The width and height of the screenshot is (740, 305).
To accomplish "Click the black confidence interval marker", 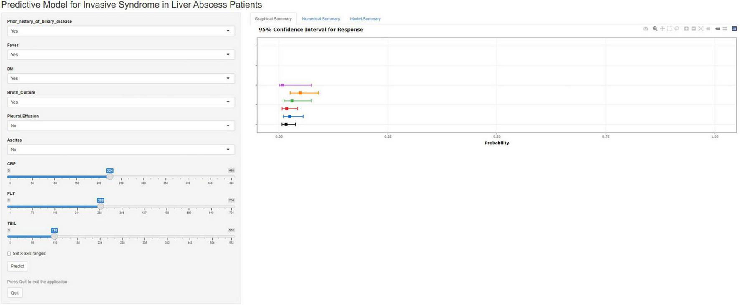I will coord(286,125).
